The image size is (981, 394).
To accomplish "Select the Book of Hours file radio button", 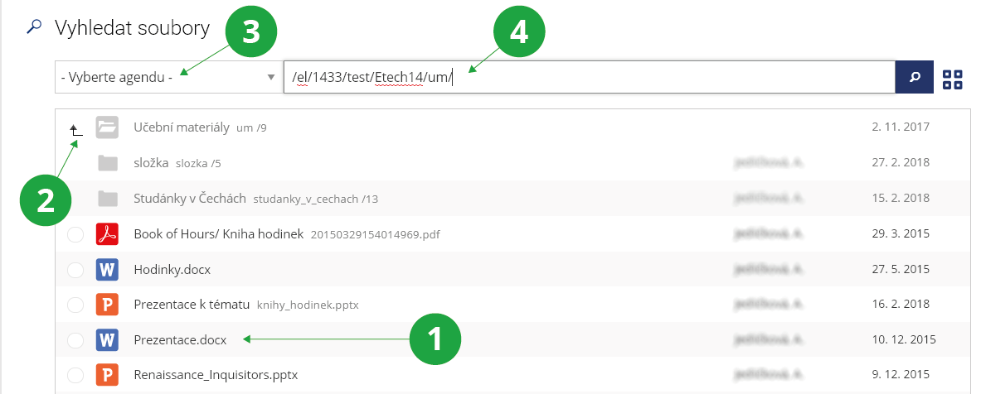I will [x=75, y=235].
